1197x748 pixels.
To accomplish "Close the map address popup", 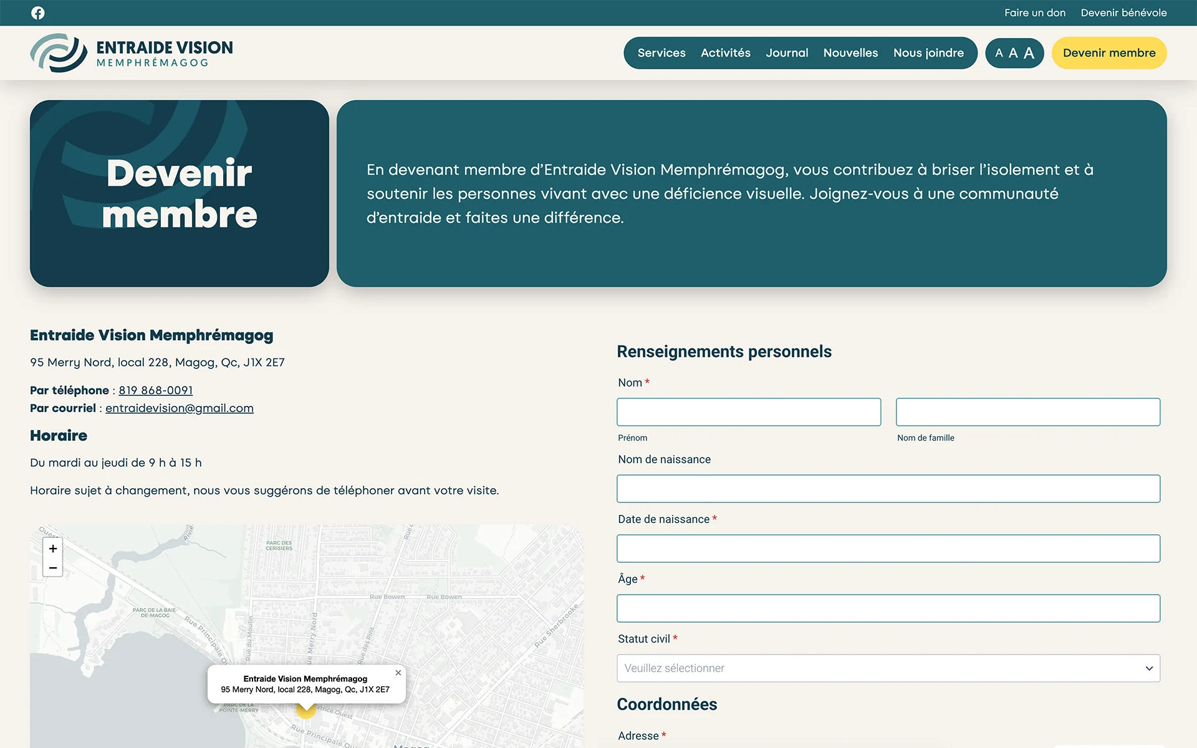I will click(398, 673).
